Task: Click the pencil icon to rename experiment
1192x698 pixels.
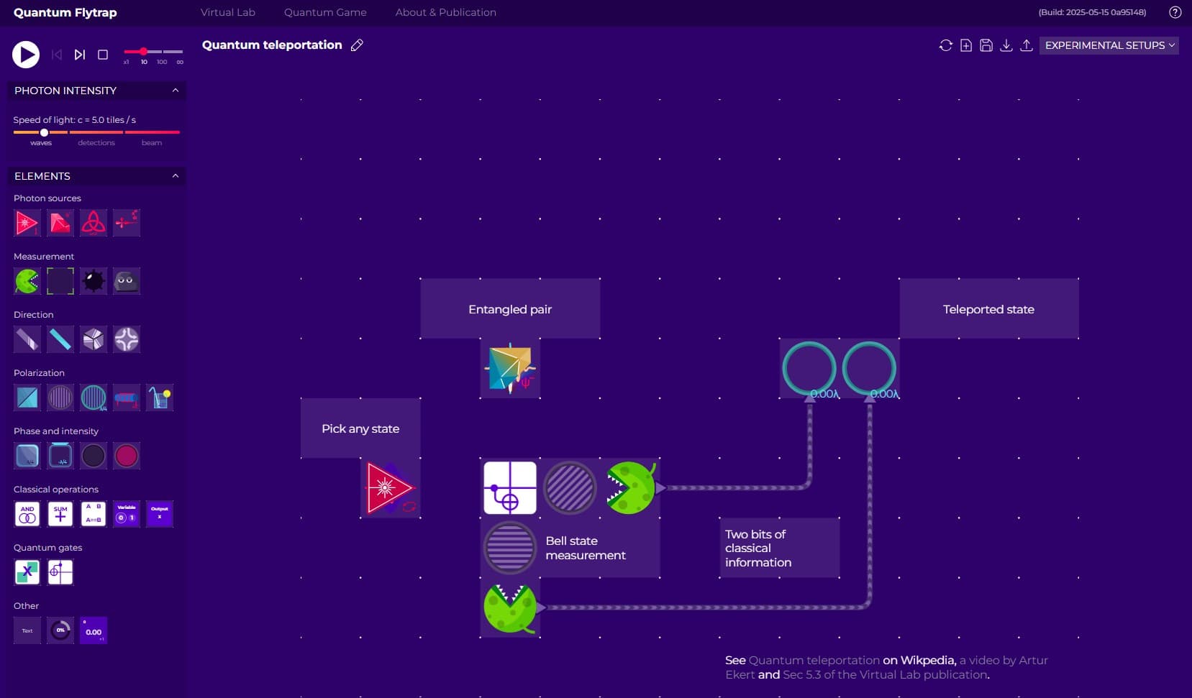Action: click(357, 45)
